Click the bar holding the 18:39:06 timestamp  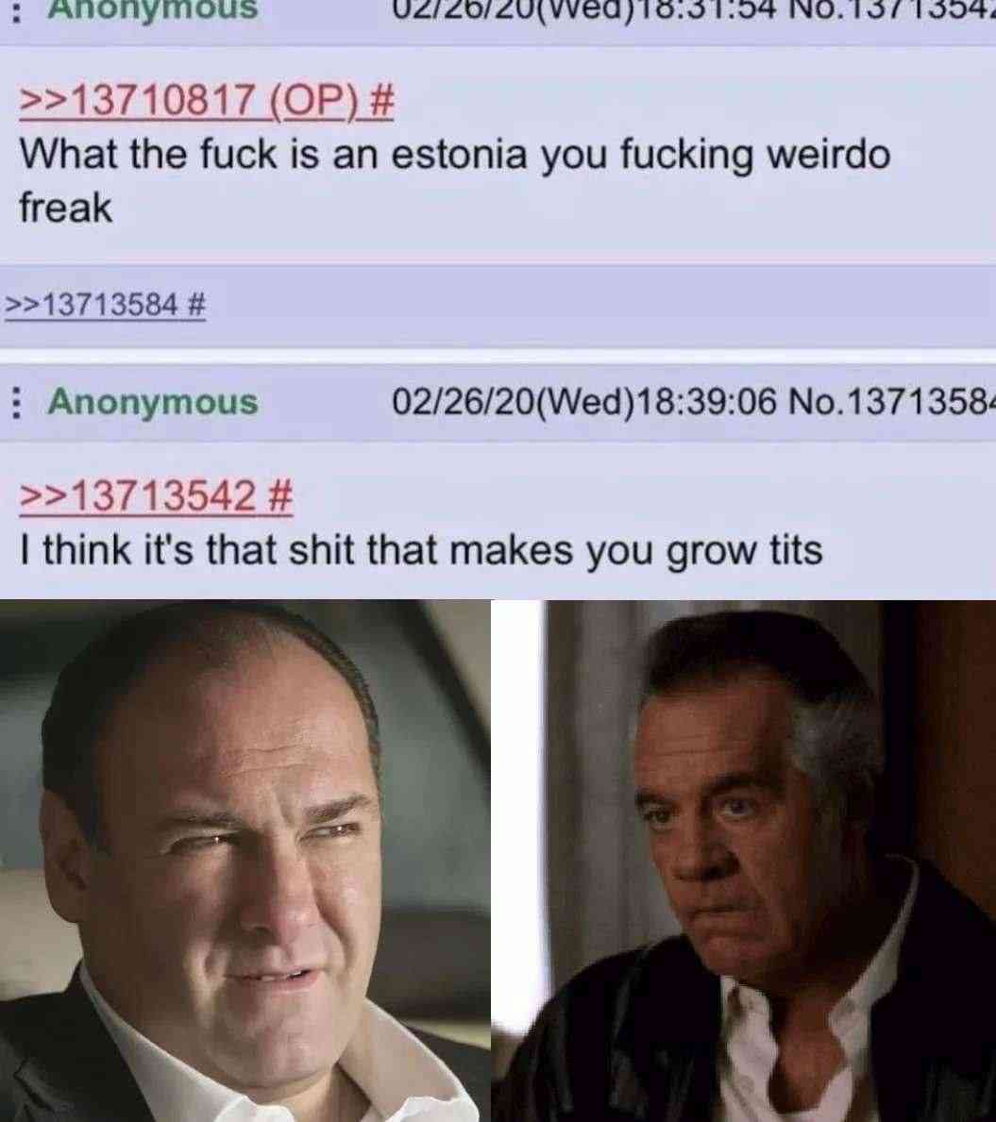click(498, 402)
